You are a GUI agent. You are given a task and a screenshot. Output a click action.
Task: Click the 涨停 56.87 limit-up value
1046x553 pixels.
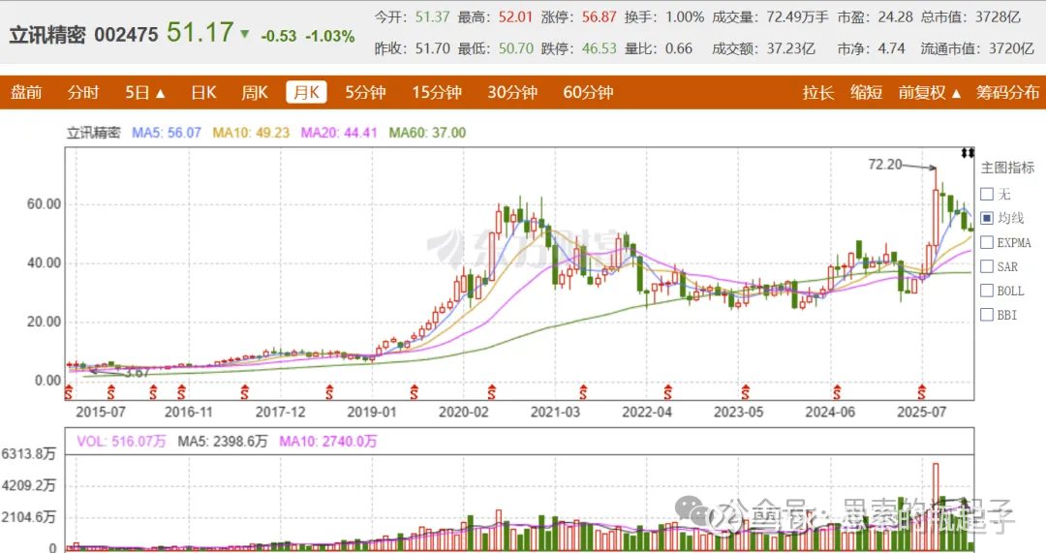pyautogui.click(x=599, y=17)
